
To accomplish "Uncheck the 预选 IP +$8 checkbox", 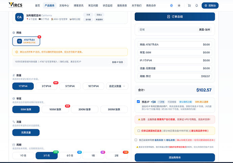I will [x=138, y=102].
